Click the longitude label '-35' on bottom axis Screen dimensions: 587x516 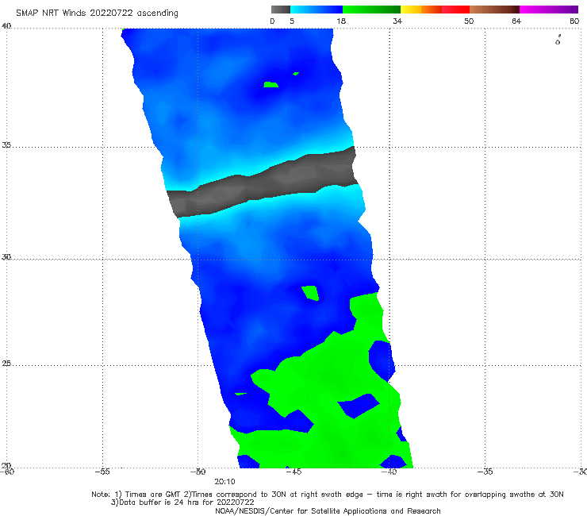pos(485,472)
